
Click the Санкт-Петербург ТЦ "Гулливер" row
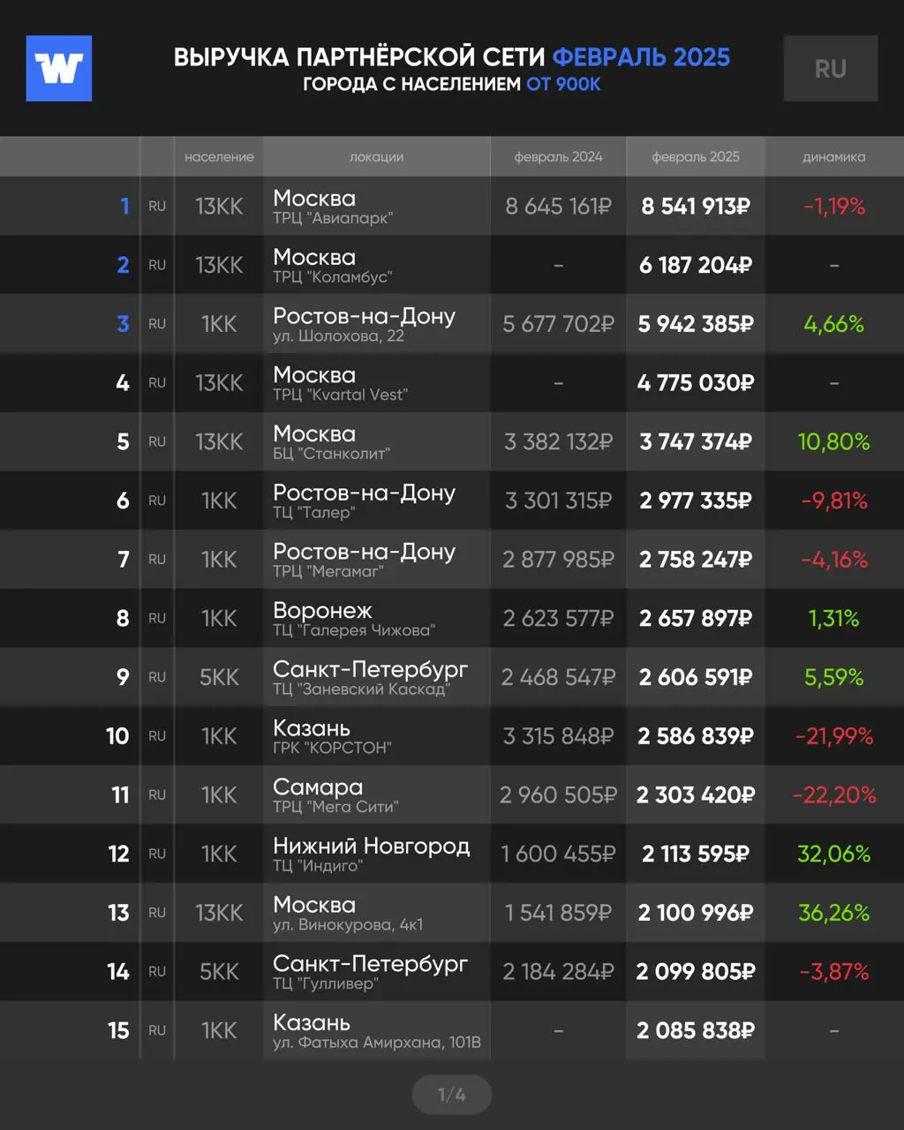[452, 971]
